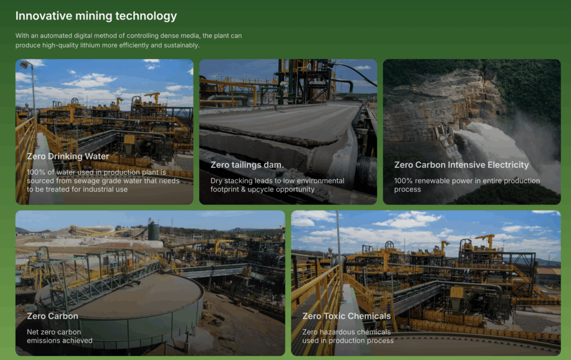
Task: Click the 'Zero Carbon Intensive Electricity' title
Action: tap(461, 165)
